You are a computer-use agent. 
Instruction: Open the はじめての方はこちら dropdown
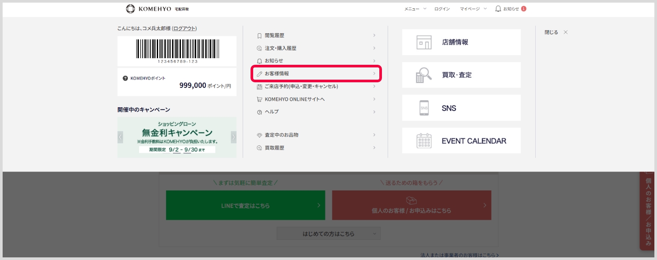(x=328, y=234)
